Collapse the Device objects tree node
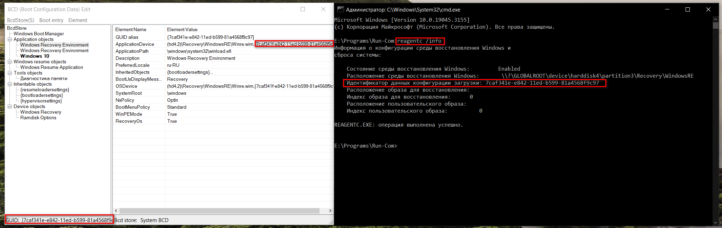722x228 pixels. [x=10, y=107]
